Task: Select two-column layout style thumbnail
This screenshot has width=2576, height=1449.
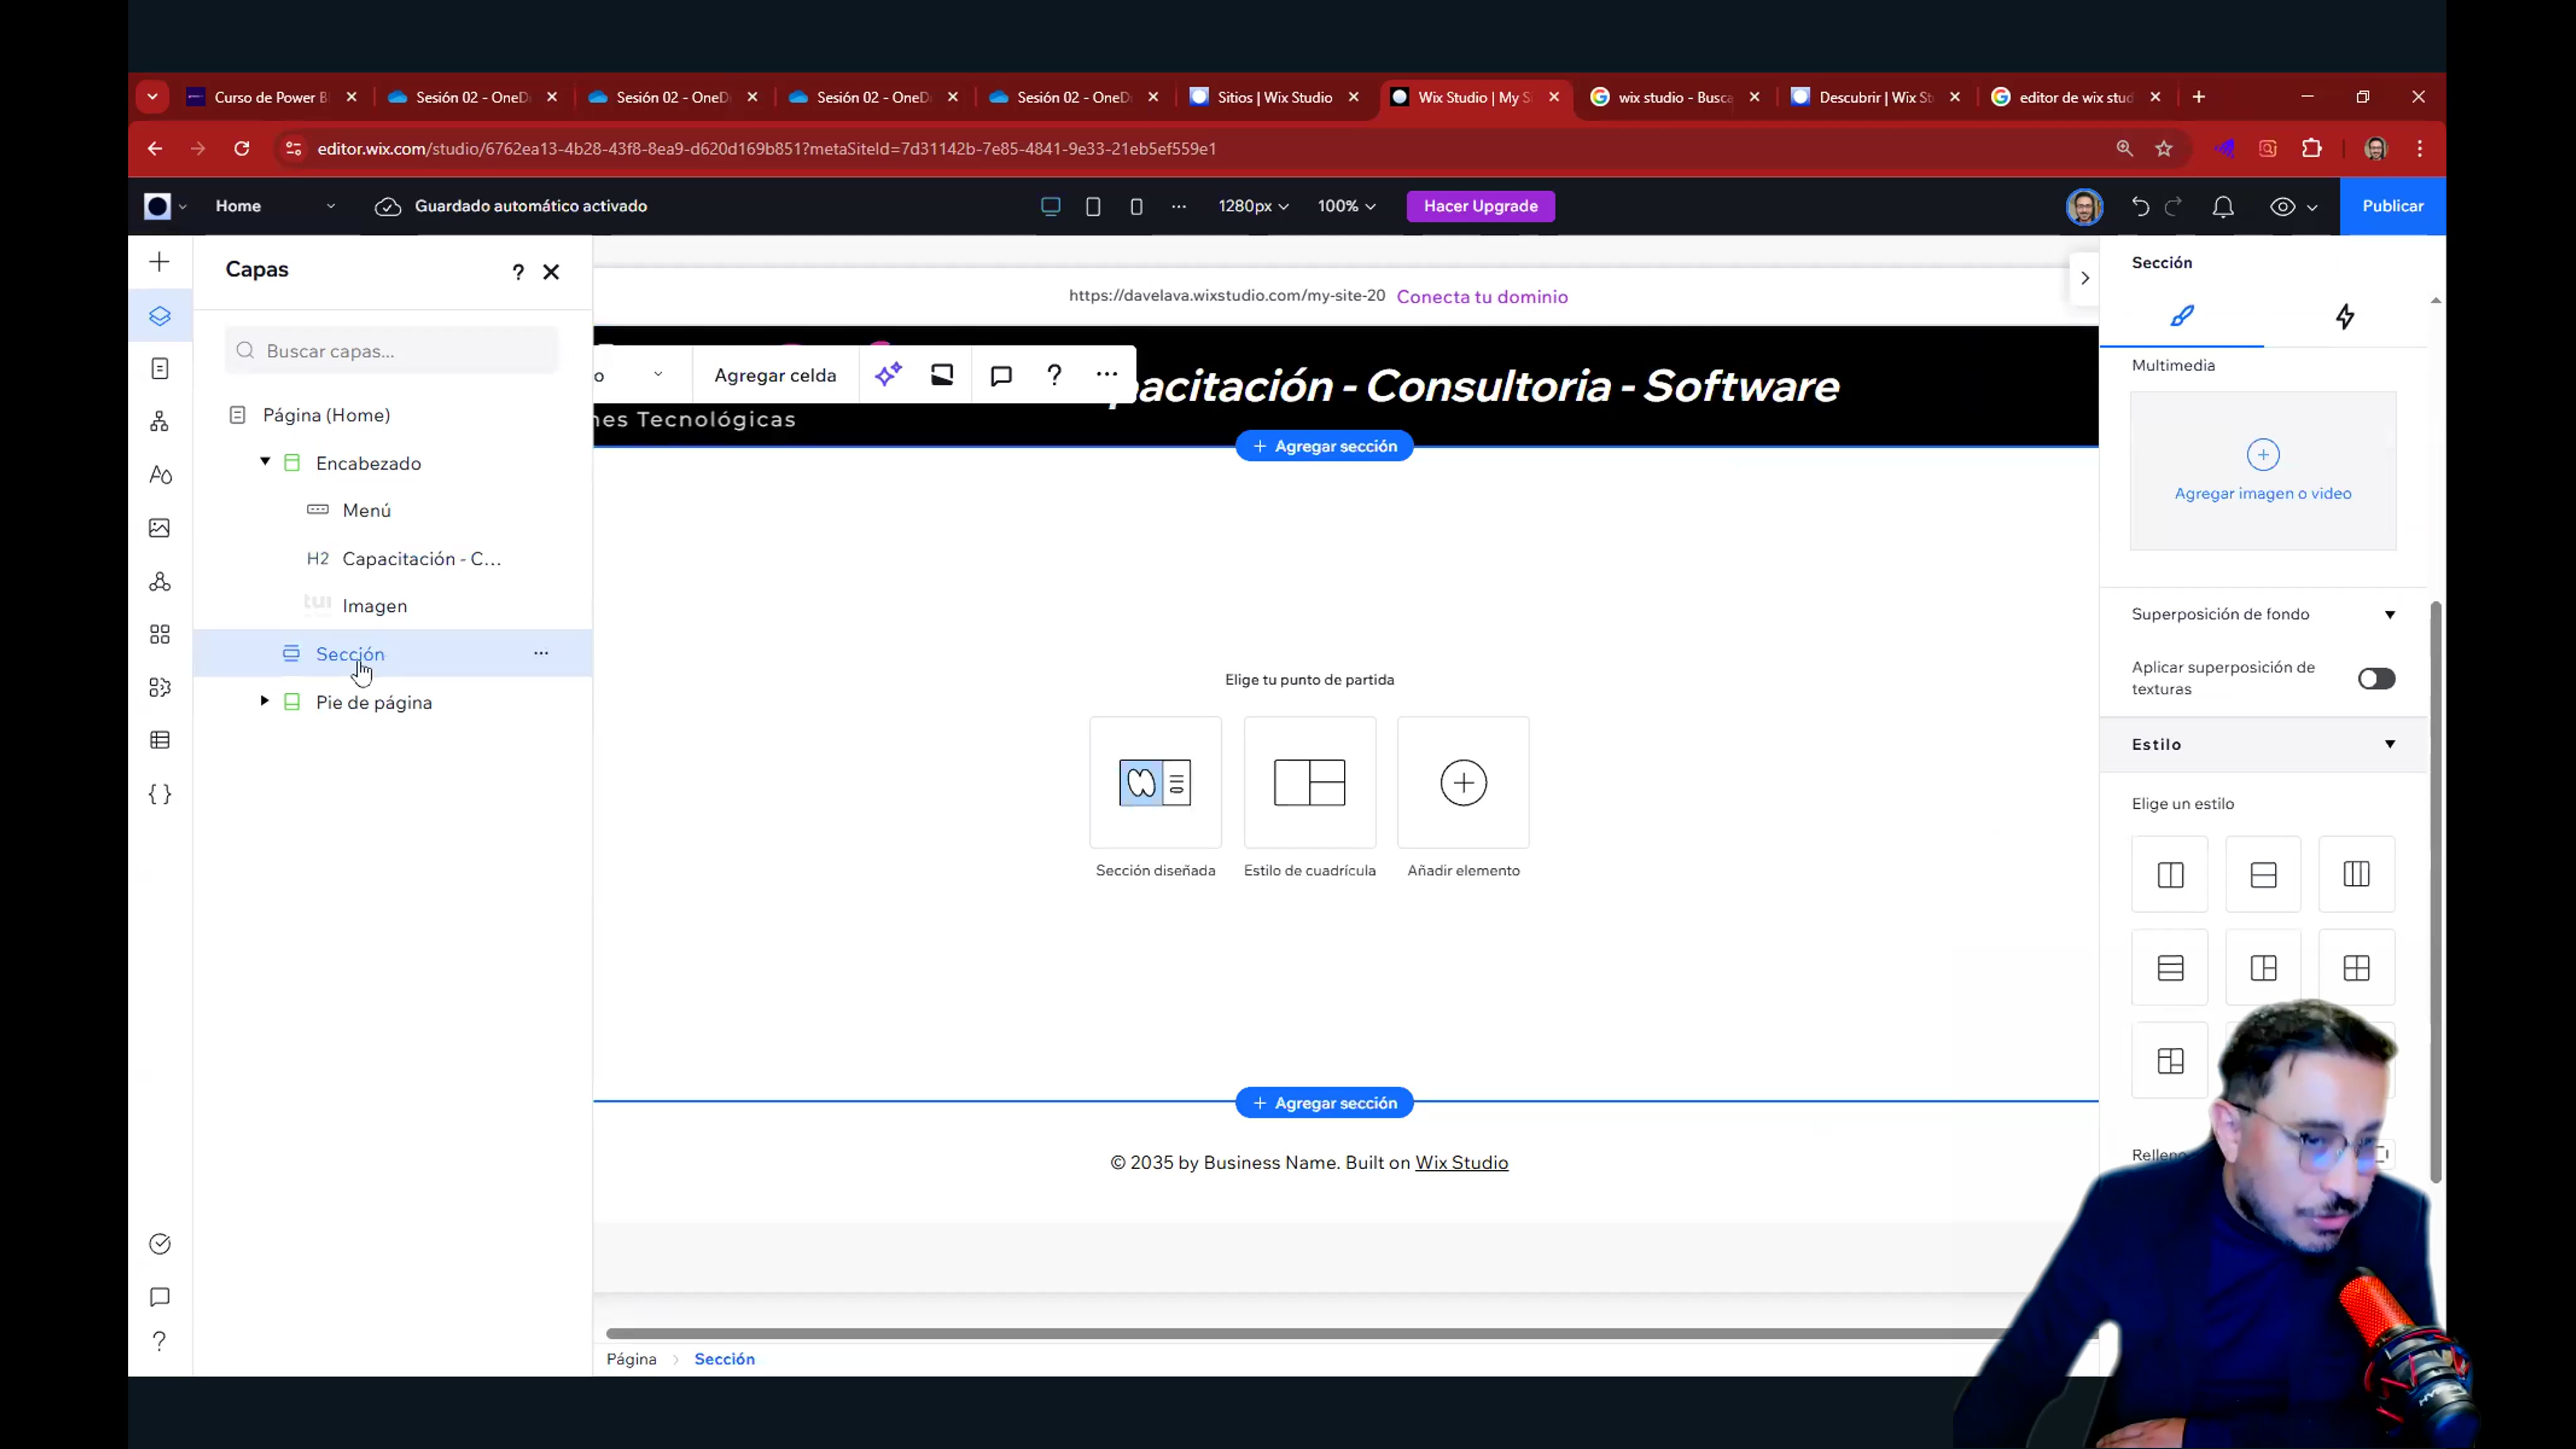Action: (2170, 875)
